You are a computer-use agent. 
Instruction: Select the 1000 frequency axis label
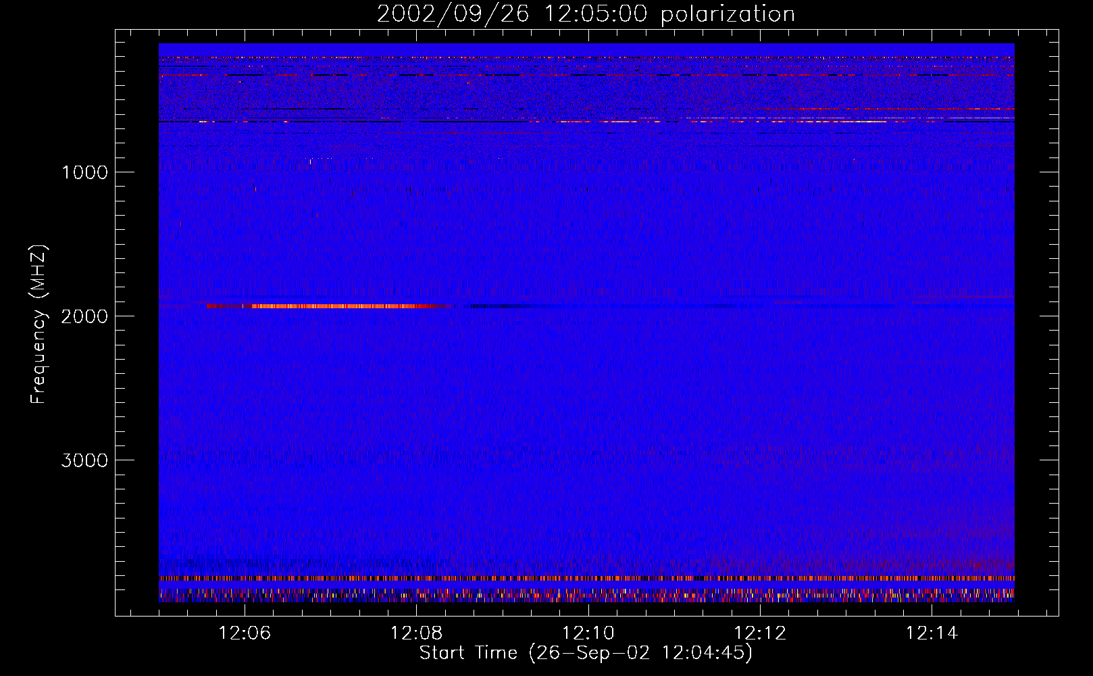pyautogui.click(x=84, y=172)
